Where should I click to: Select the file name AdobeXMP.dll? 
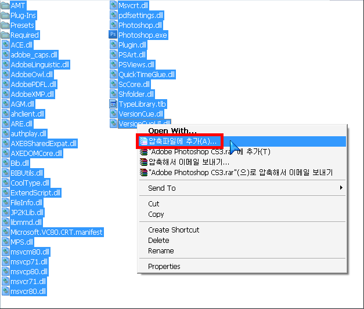click(x=33, y=94)
